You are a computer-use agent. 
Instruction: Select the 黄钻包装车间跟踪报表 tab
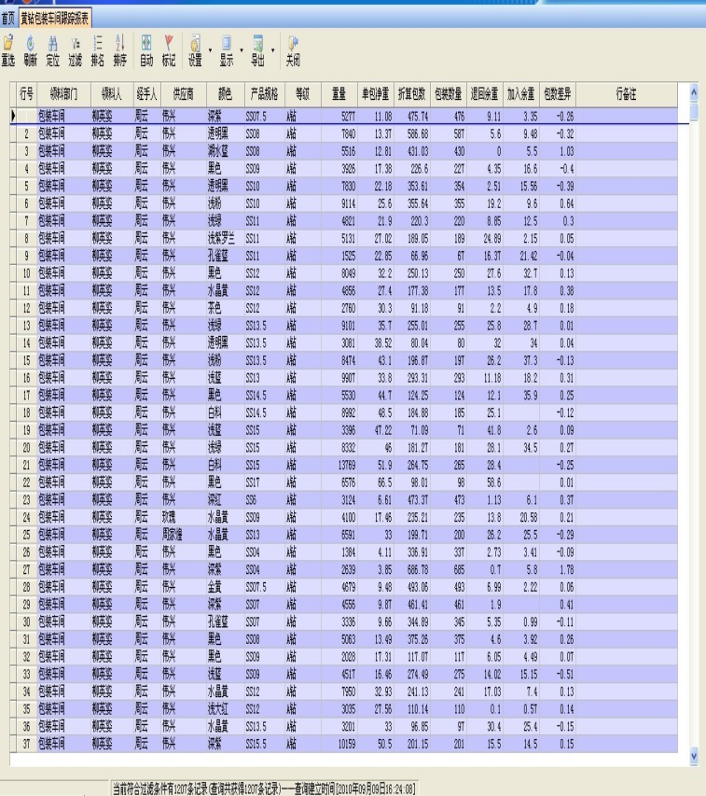[x=56, y=18]
